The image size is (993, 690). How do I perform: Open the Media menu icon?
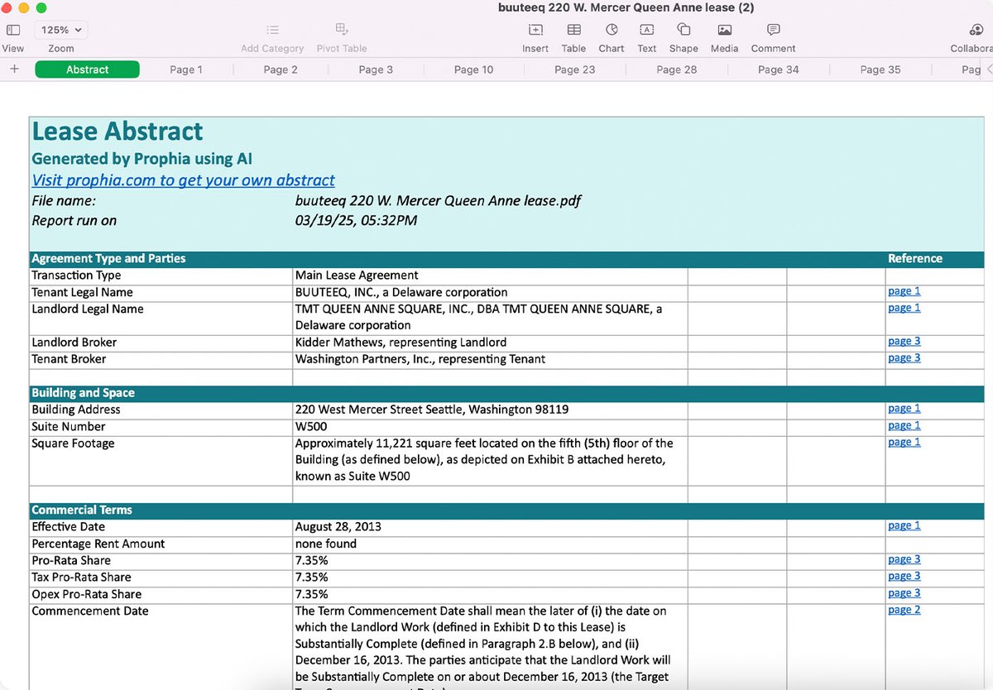pyautogui.click(x=724, y=30)
